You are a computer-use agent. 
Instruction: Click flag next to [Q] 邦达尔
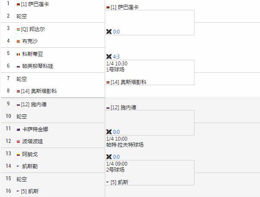pyautogui.click(x=18, y=29)
